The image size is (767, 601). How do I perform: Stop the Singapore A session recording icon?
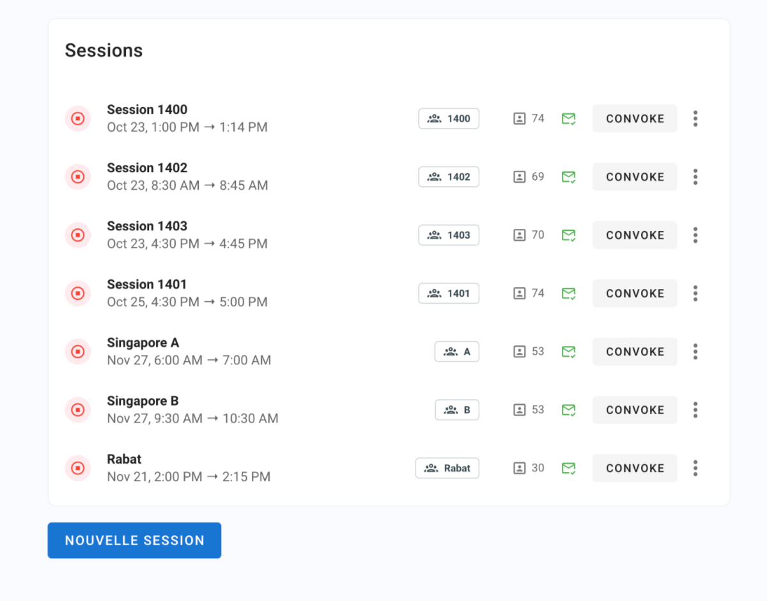pos(77,352)
